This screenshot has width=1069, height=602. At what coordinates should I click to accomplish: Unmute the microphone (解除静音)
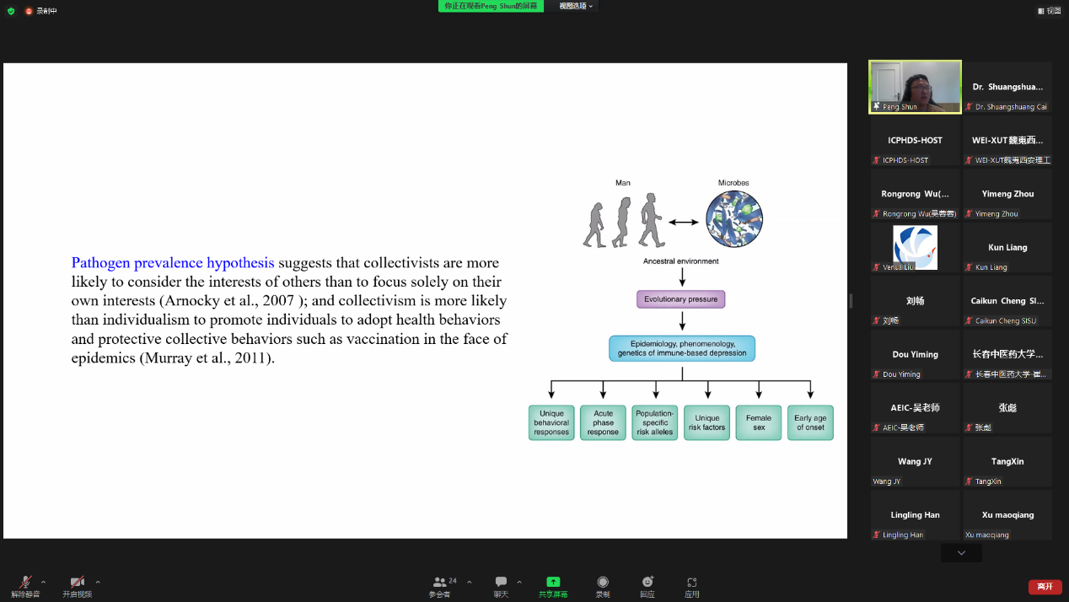[x=25, y=583]
